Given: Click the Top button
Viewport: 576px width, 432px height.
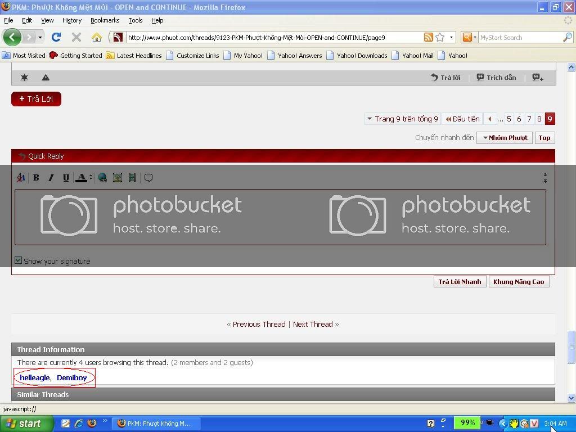Looking at the screenshot, I should [x=544, y=138].
